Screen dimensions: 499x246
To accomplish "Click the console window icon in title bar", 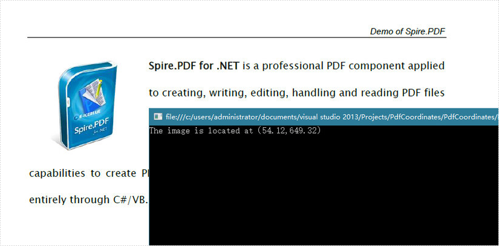I will (x=158, y=117).
